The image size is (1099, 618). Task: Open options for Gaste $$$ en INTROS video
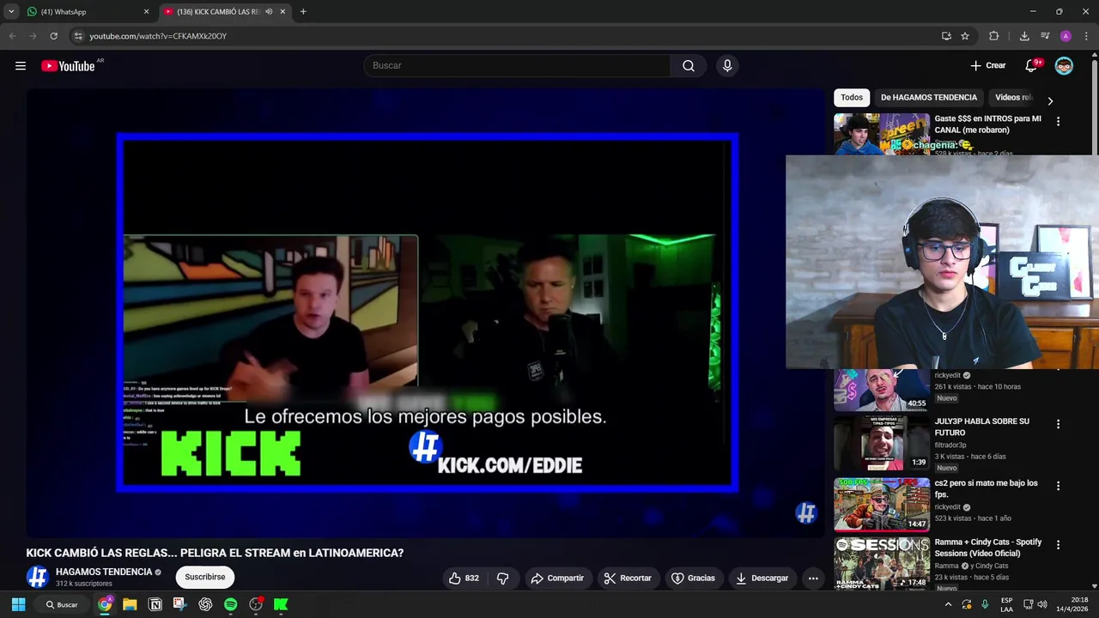point(1058,122)
